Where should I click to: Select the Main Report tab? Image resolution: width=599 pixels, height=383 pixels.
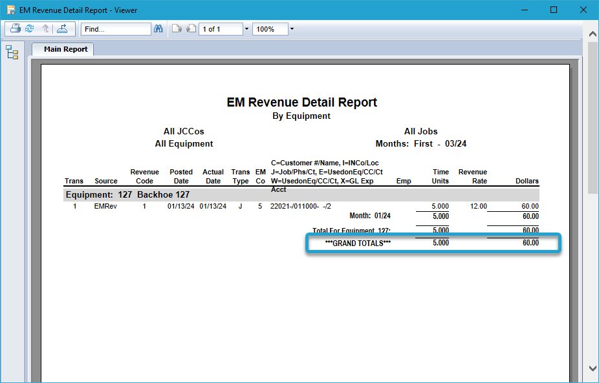63,49
